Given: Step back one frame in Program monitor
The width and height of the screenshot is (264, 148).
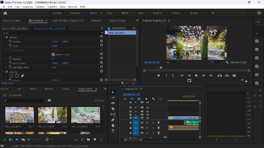Looking at the screenshot, I should point(189,76).
